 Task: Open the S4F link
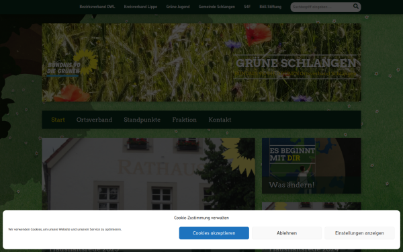click(x=247, y=7)
